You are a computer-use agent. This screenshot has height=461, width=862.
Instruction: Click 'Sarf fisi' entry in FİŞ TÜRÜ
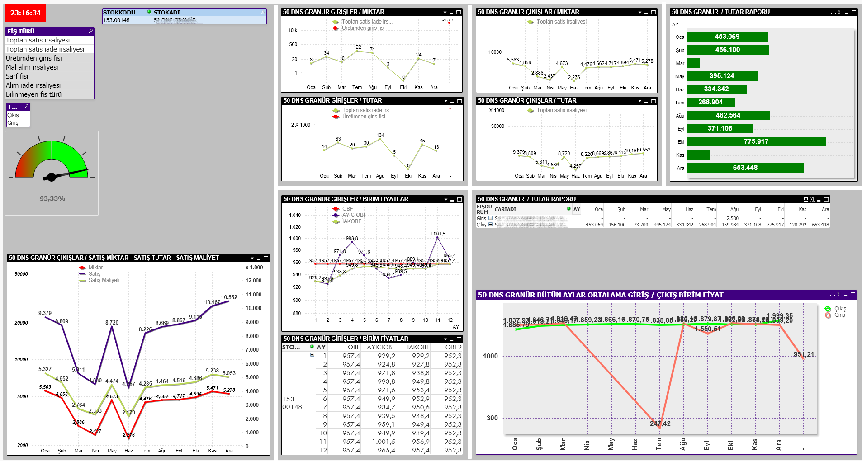[17, 76]
